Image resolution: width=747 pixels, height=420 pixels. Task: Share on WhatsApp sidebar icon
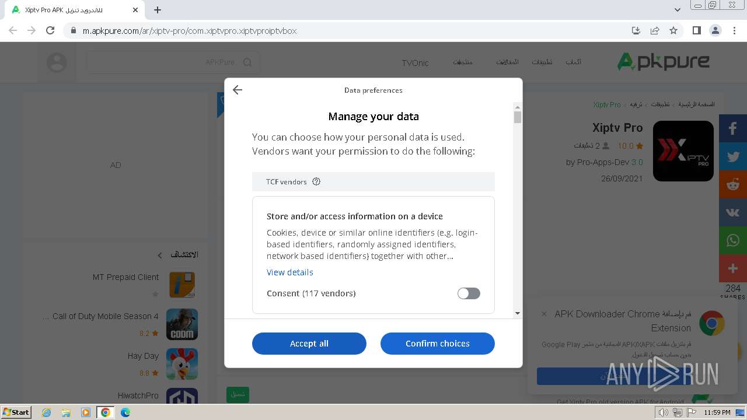pos(733,241)
